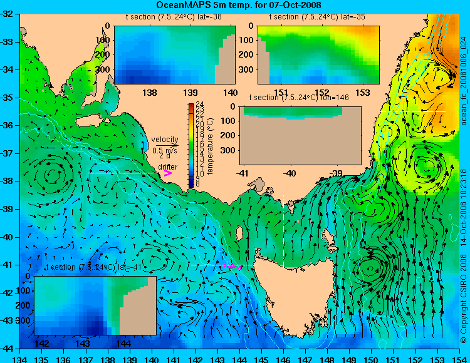The height and width of the screenshot is (363, 470).
Task: Click longitude label 150 on bottom axis
Action: pyautogui.click(x=372, y=359)
